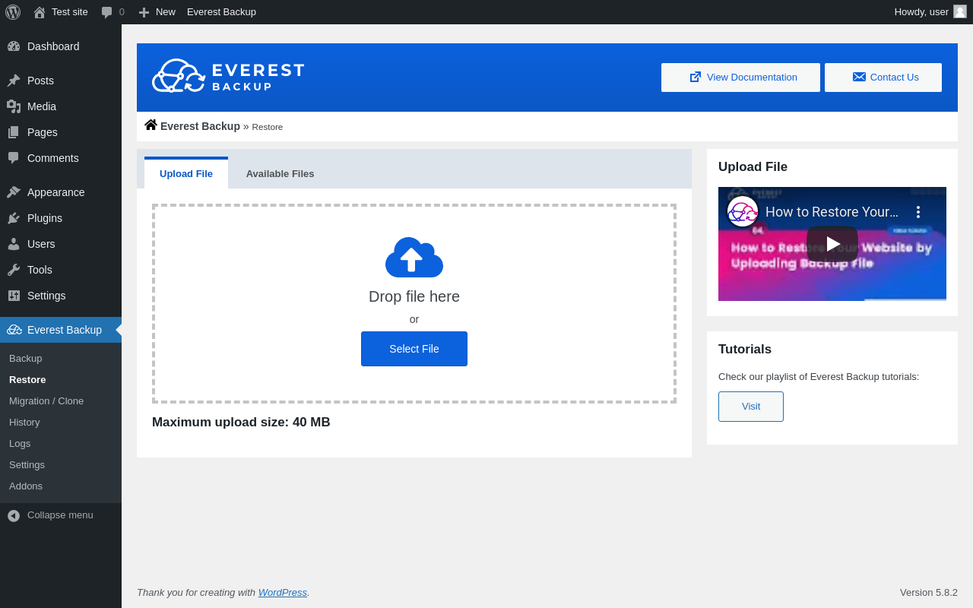Click the Comments icon in sidebar
This screenshot has width=973, height=608.
pos(14,158)
